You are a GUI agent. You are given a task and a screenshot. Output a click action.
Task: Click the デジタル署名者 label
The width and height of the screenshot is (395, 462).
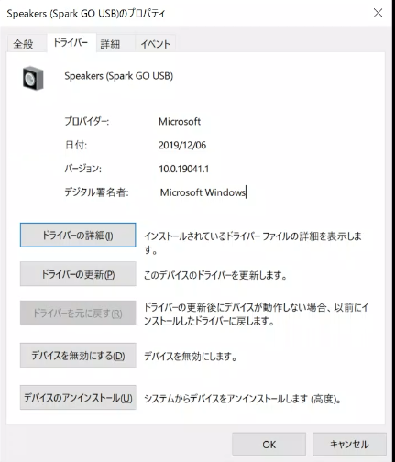96,192
